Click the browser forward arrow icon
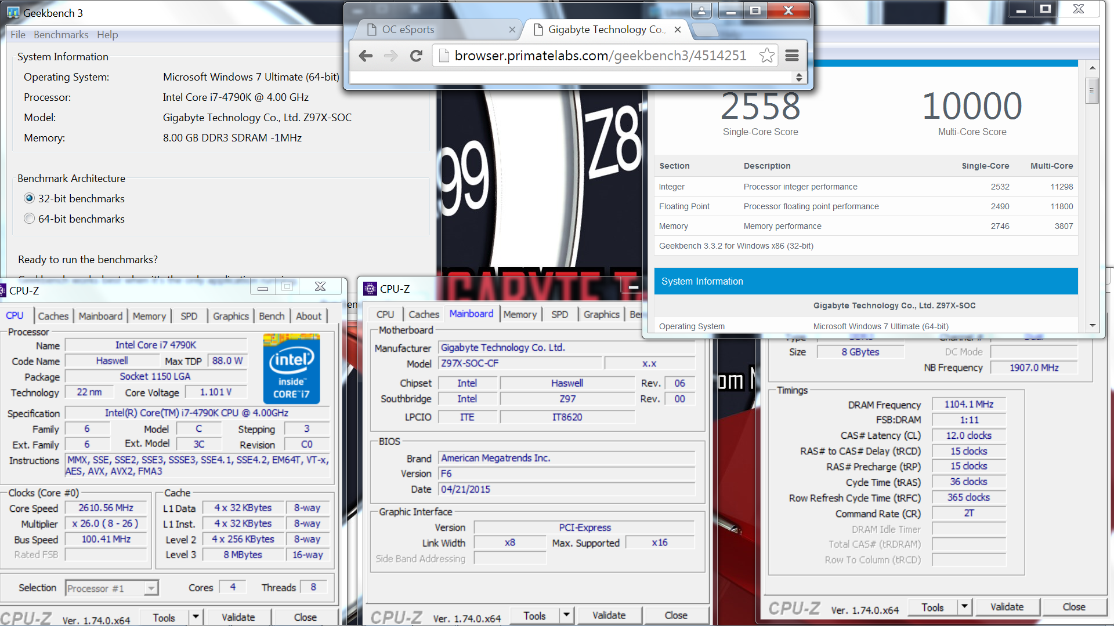 [x=390, y=56]
